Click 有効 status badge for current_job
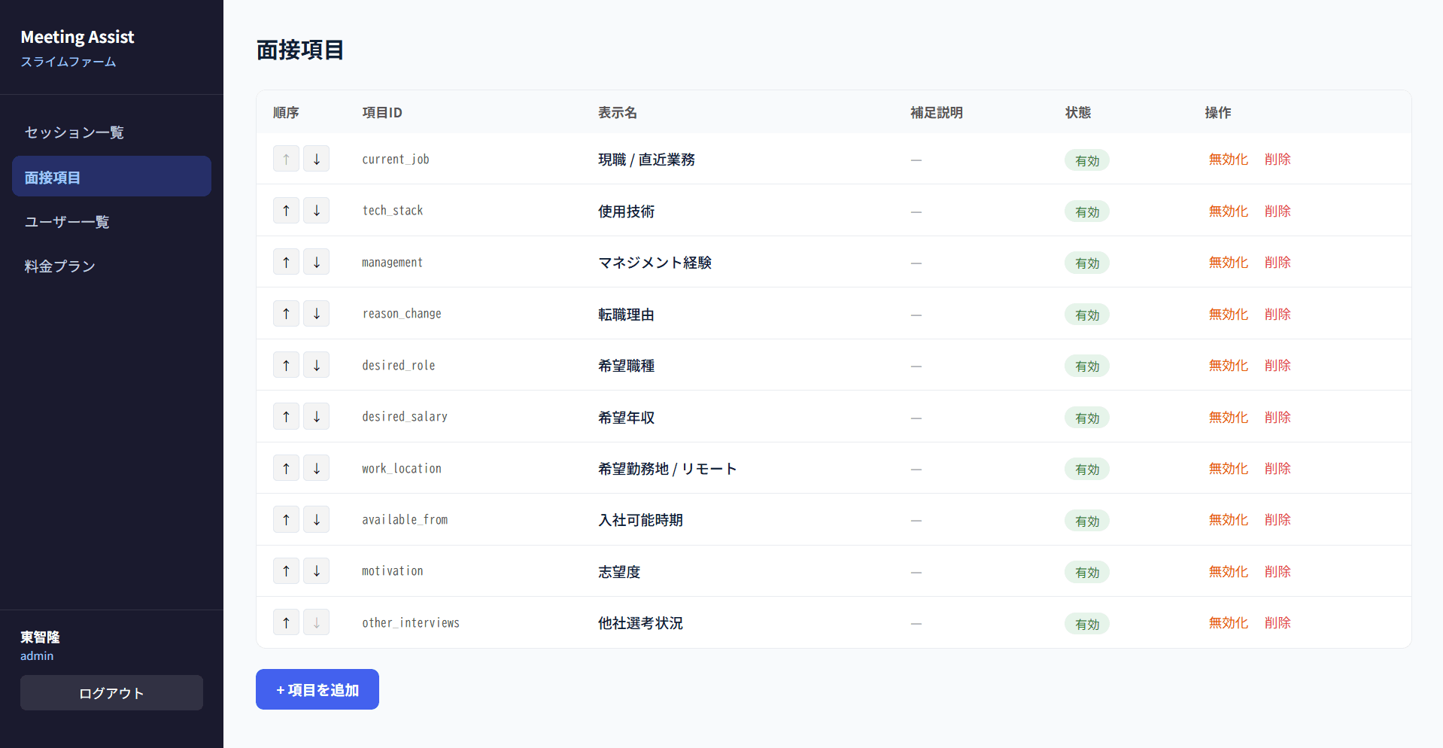 1086,160
